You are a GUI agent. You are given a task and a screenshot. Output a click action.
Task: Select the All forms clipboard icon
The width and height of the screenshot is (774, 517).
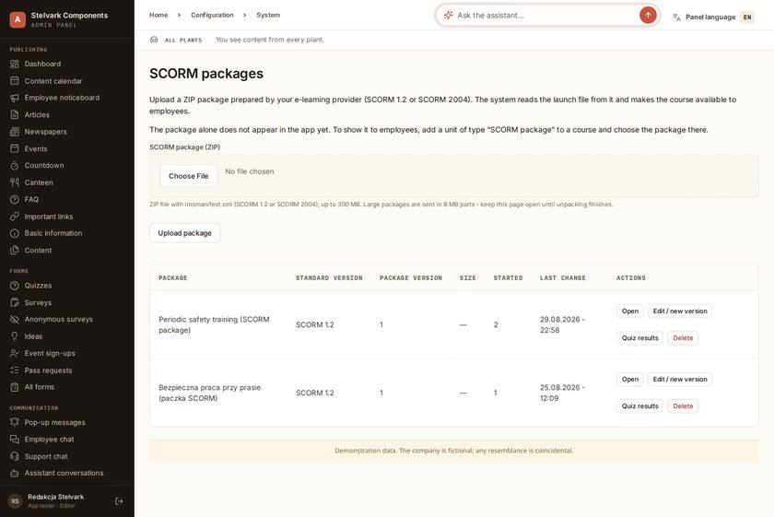click(15, 387)
